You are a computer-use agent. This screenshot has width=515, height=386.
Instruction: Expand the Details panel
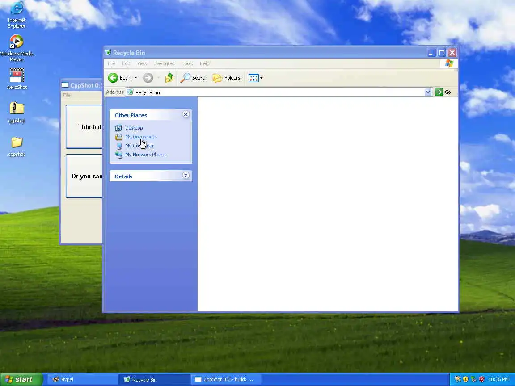click(x=186, y=176)
